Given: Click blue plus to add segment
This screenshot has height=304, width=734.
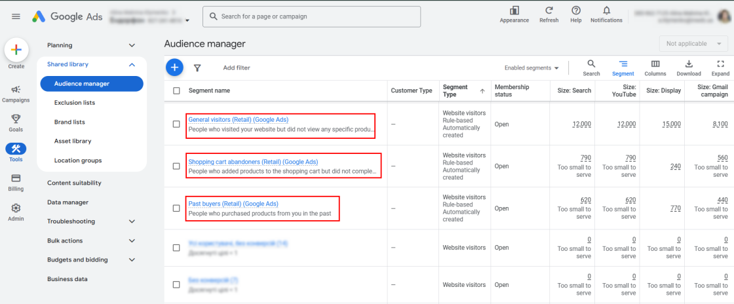Looking at the screenshot, I should [174, 67].
